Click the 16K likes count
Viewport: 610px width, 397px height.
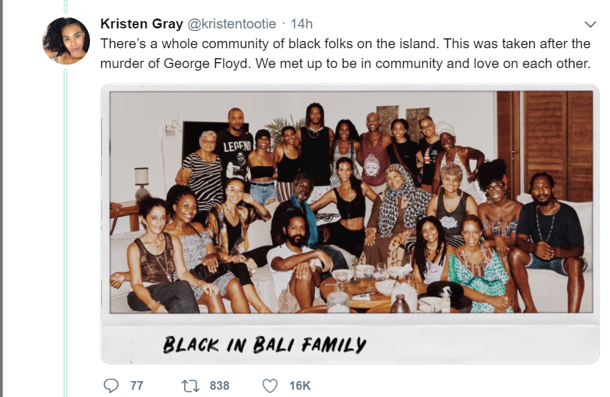[300, 386]
